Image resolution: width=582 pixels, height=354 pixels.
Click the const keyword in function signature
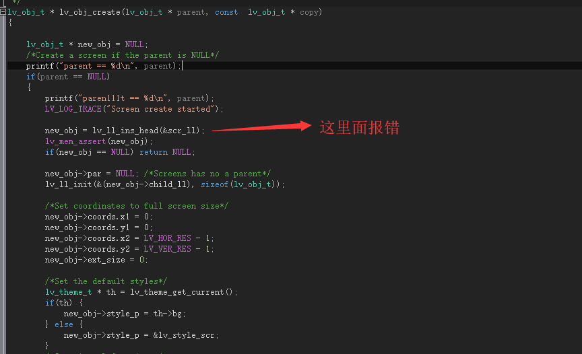[x=226, y=12]
